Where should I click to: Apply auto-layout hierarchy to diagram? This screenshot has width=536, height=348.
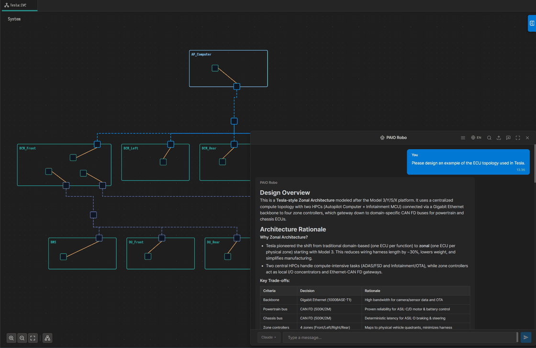pos(47,338)
